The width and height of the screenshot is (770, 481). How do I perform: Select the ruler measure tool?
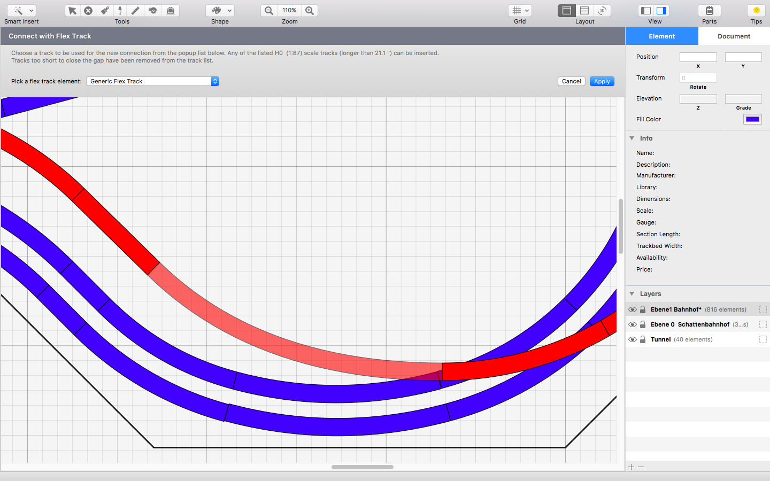(135, 11)
